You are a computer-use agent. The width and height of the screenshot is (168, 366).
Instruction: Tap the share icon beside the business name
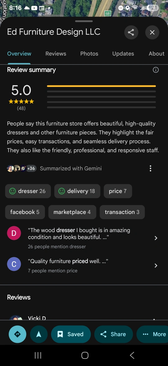pyautogui.click(x=131, y=32)
